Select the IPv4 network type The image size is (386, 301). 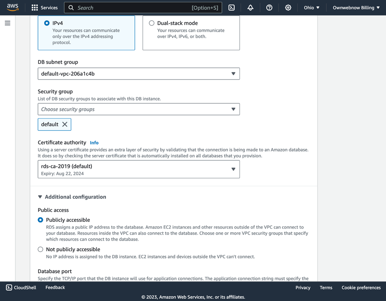47,23
